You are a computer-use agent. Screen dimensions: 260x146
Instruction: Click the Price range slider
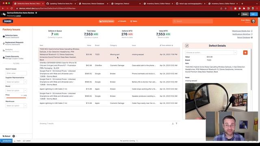(x=16, y=98)
